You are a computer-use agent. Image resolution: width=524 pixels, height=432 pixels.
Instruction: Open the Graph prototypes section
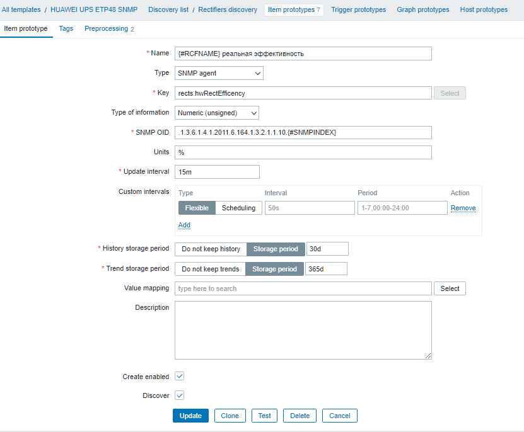(x=422, y=9)
